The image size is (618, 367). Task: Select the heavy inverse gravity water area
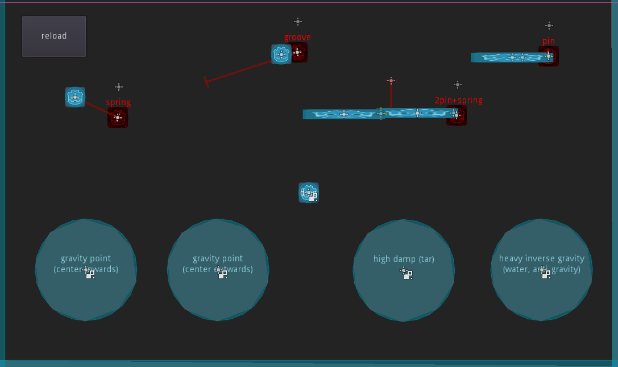click(x=542, y=270)
